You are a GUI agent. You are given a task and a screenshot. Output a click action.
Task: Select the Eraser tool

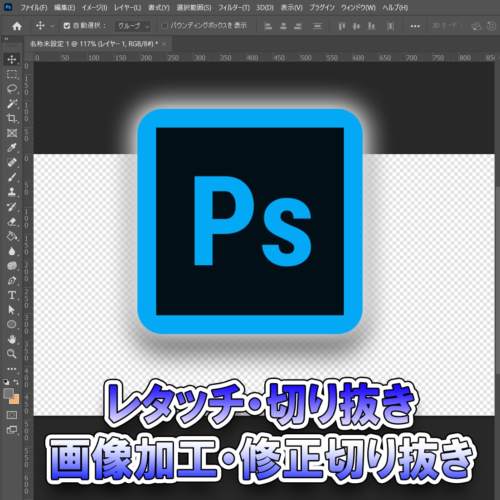point(12,221)
